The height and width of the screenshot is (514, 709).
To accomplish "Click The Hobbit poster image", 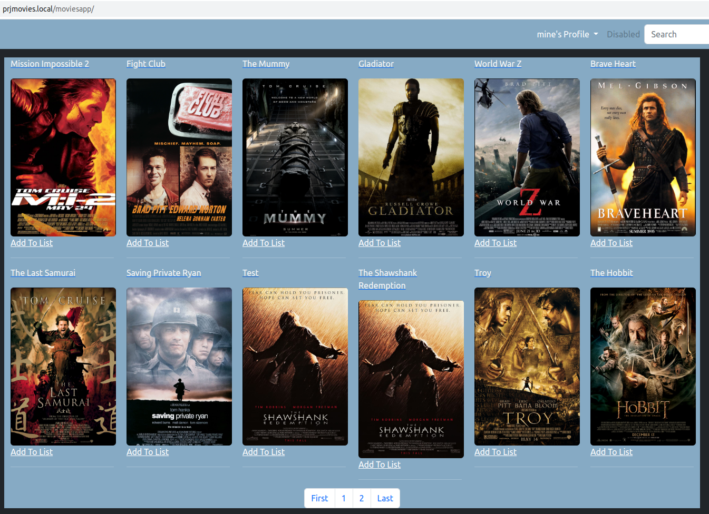I will (x=643, y=367).
